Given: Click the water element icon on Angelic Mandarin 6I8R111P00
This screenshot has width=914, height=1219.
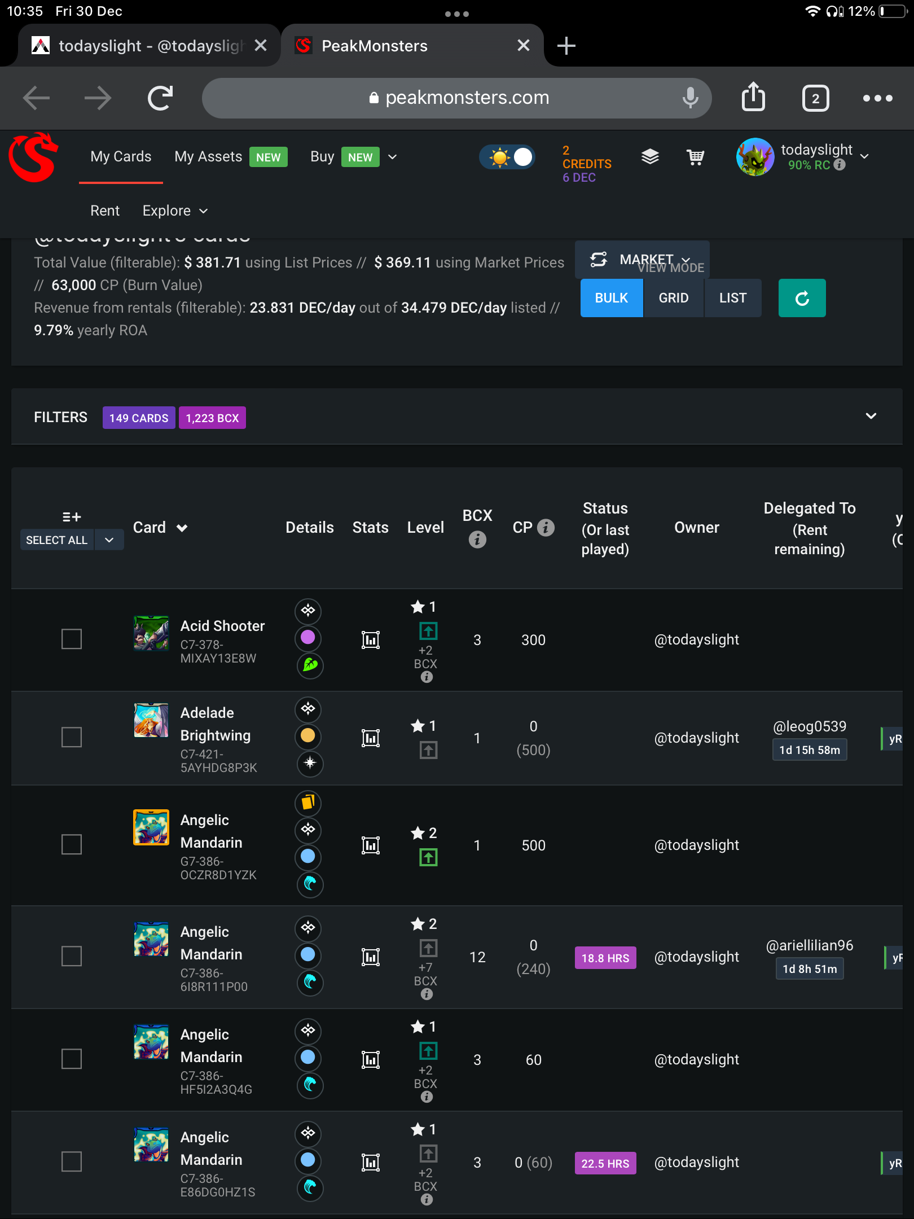Looking at the screenshot, I should coord(310,982).
